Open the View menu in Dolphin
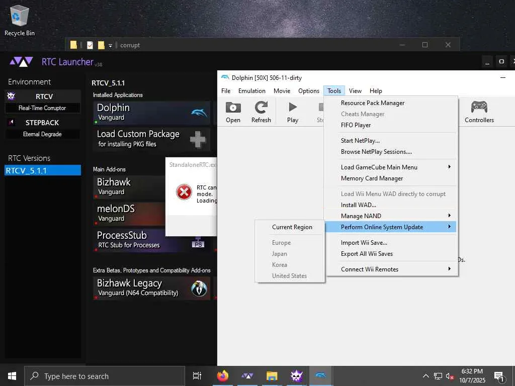Screen dimensions: 515x386 click(355, 91)
